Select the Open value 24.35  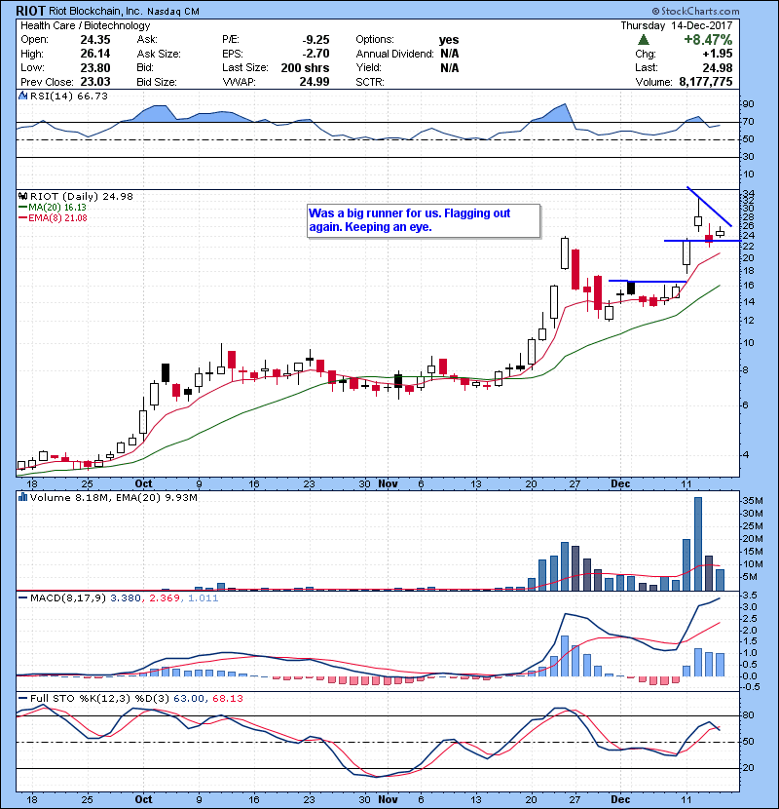[x=95, y=40]
